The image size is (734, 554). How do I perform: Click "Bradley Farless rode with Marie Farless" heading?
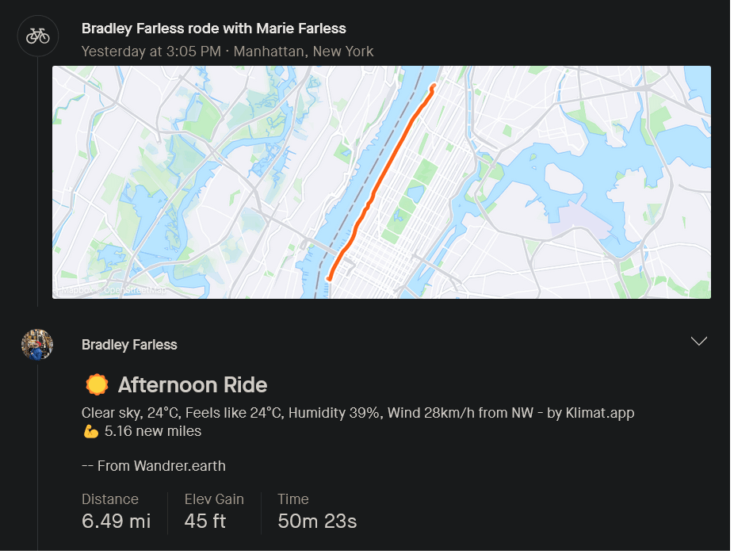tap(213, 29)
